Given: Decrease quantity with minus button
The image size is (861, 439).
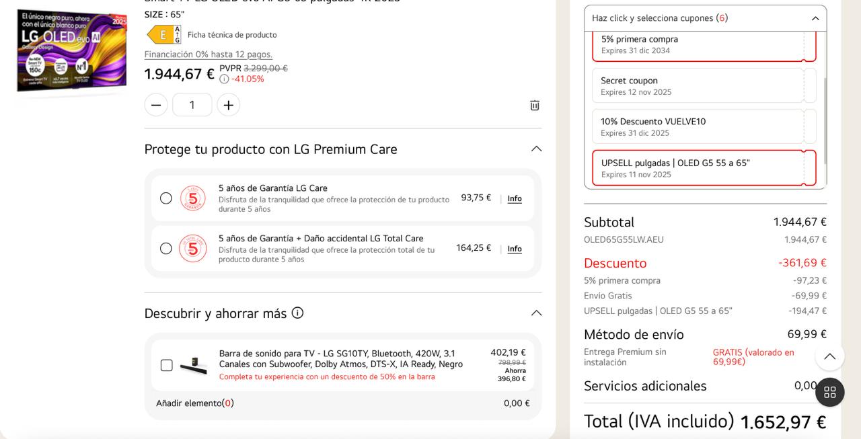Looking at the screenshot, I should pyautogui.click(x=156, y=105).
